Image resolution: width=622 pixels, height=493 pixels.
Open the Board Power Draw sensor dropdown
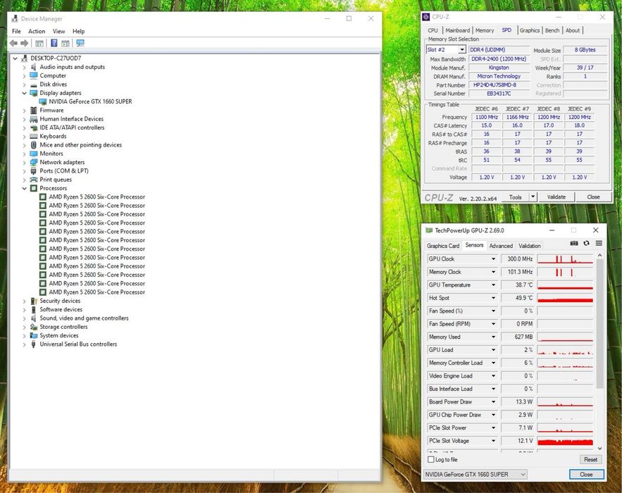point(494,401)
